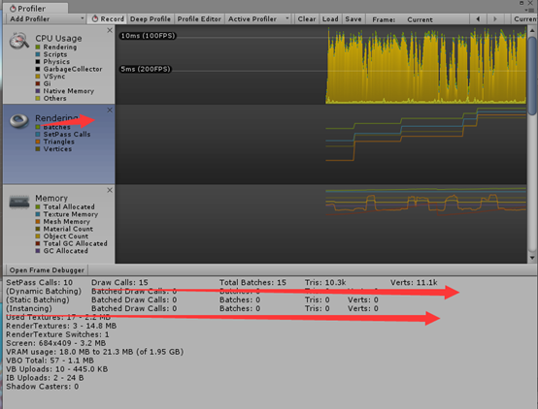Close the CPU Usage profiler module
538x409 pixels.
110,30
